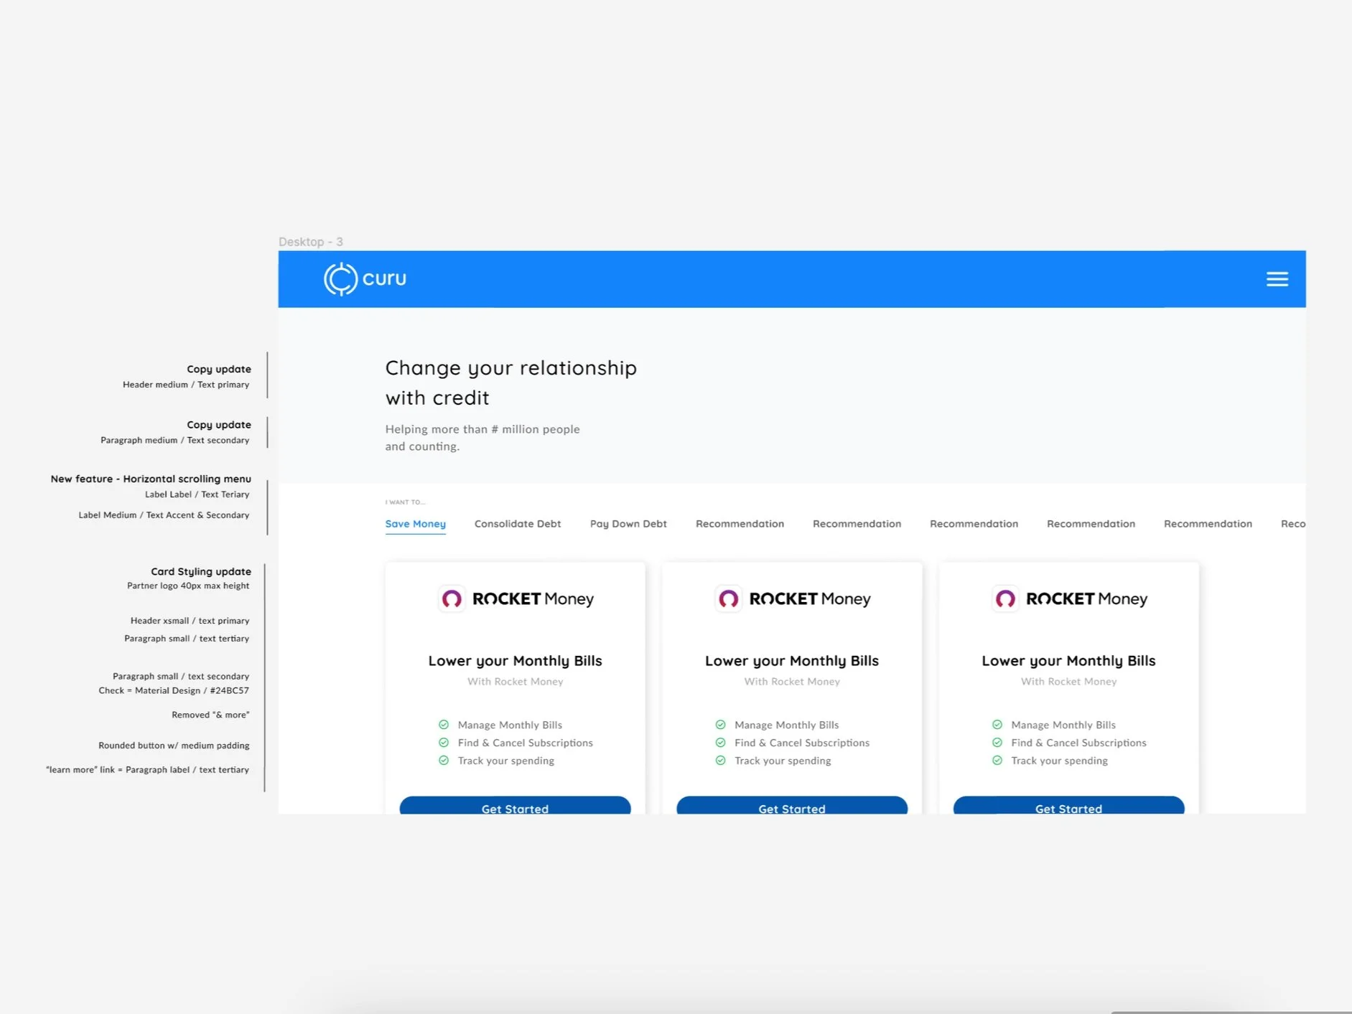The width and height of the screenshot is (1352, 1014).
Task: Click check icon beside 'Track your spending' in first card
Action: [x=444, y=761]
